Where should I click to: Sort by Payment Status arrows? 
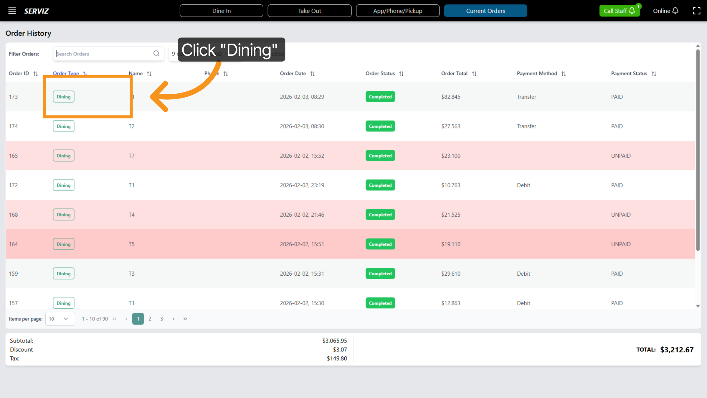click(654, 74)
